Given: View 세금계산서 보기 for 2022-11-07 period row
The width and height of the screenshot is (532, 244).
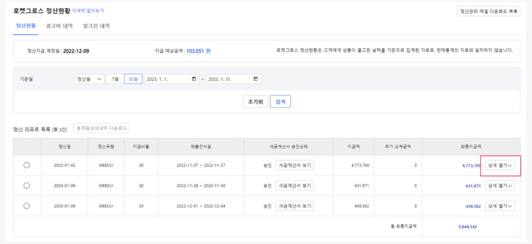Looking at the screenshot, I should [294, 165].
